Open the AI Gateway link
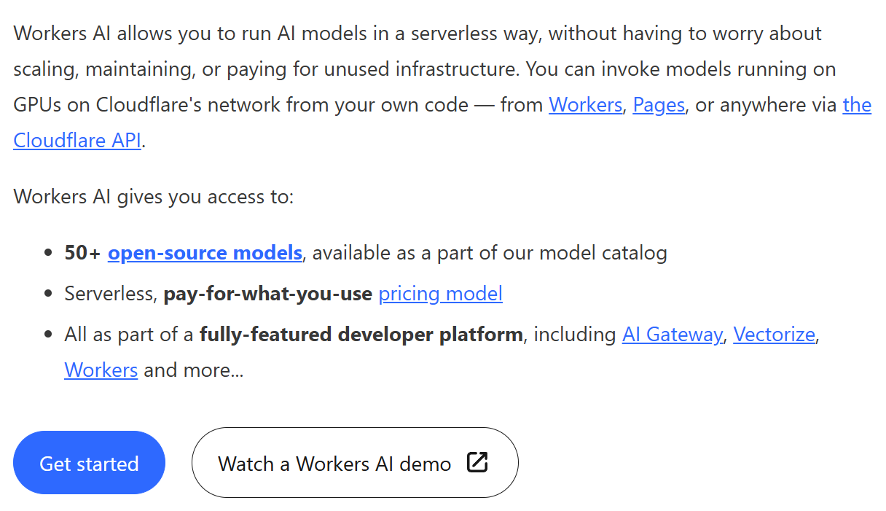Image resolution: width=886 pixels, height=511 pixels. [x=672, y=334]
